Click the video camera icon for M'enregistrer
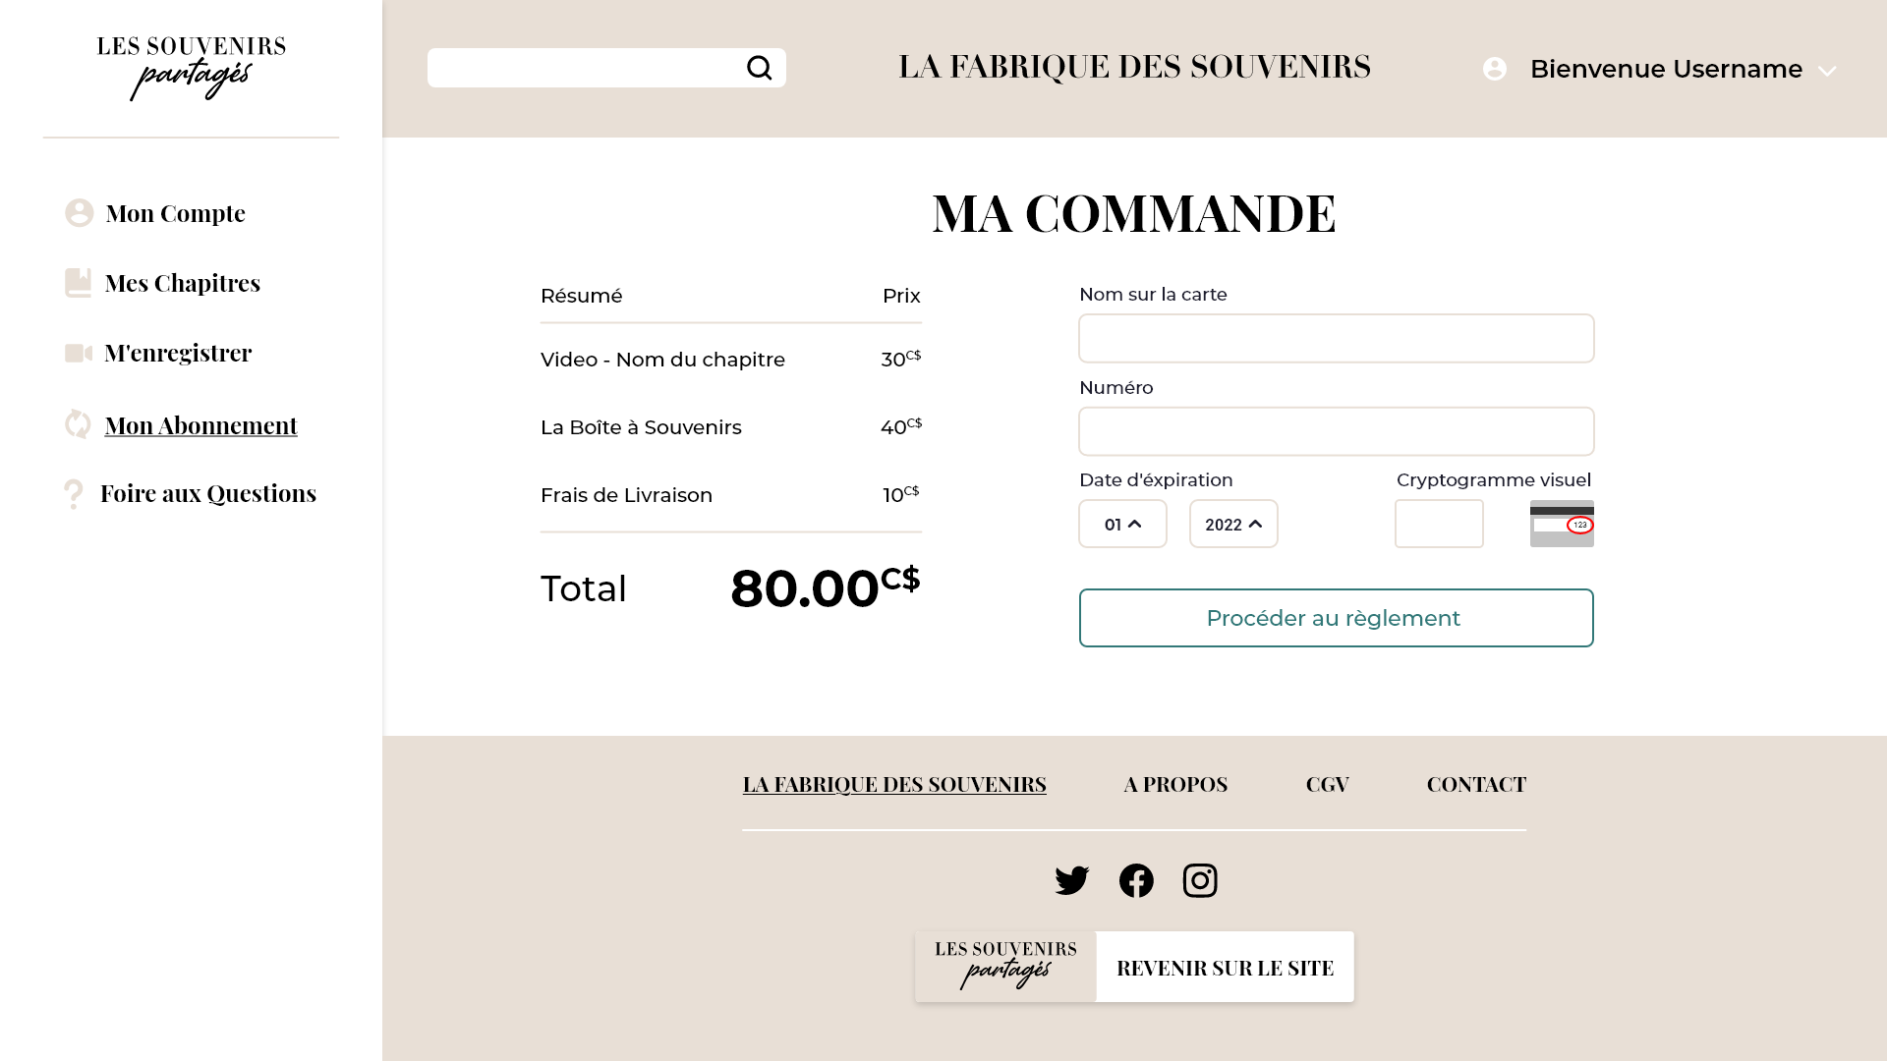 (79, 353)
